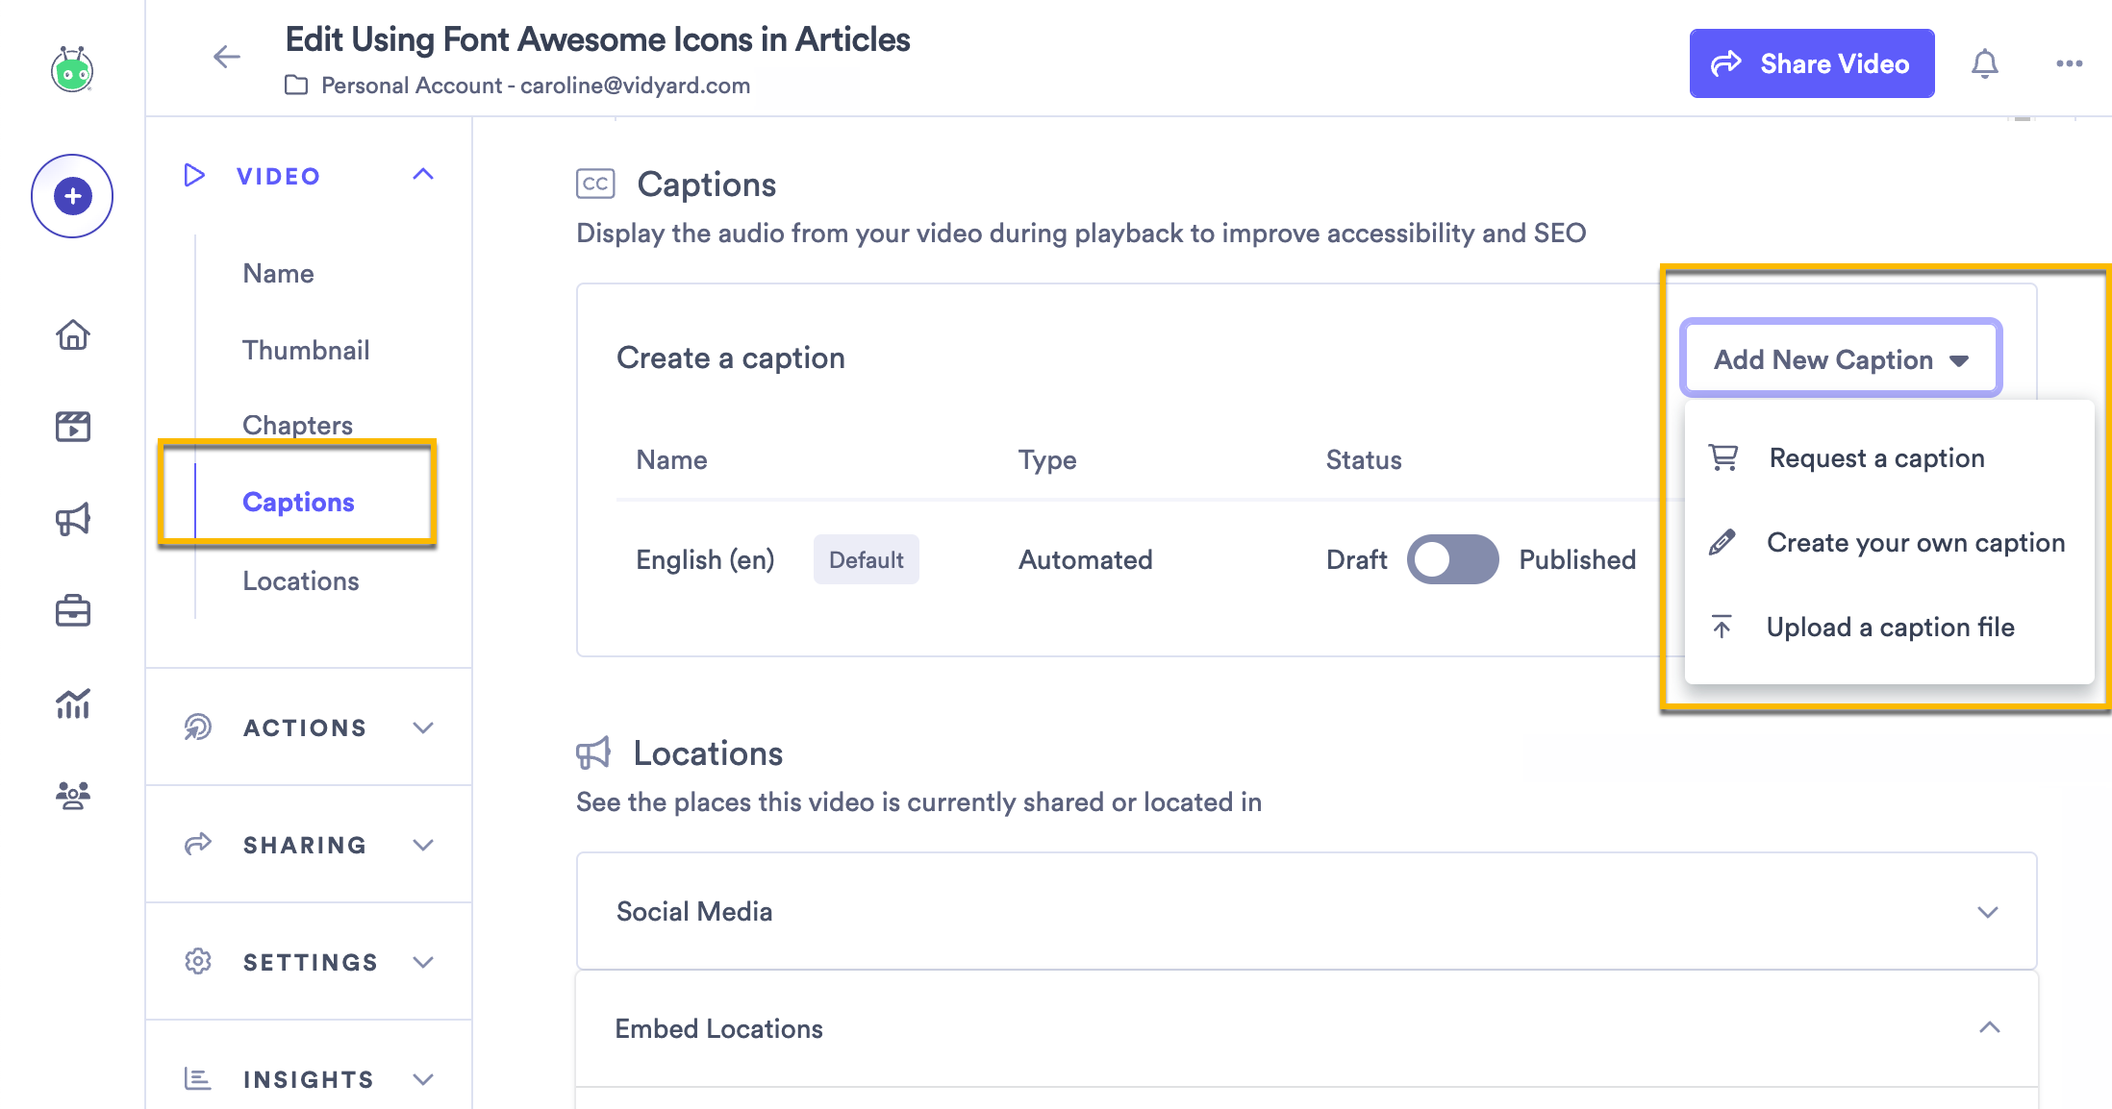Screen dimensions: 2112x1109
Task: Click the Share Video button
Action: 1811,63
